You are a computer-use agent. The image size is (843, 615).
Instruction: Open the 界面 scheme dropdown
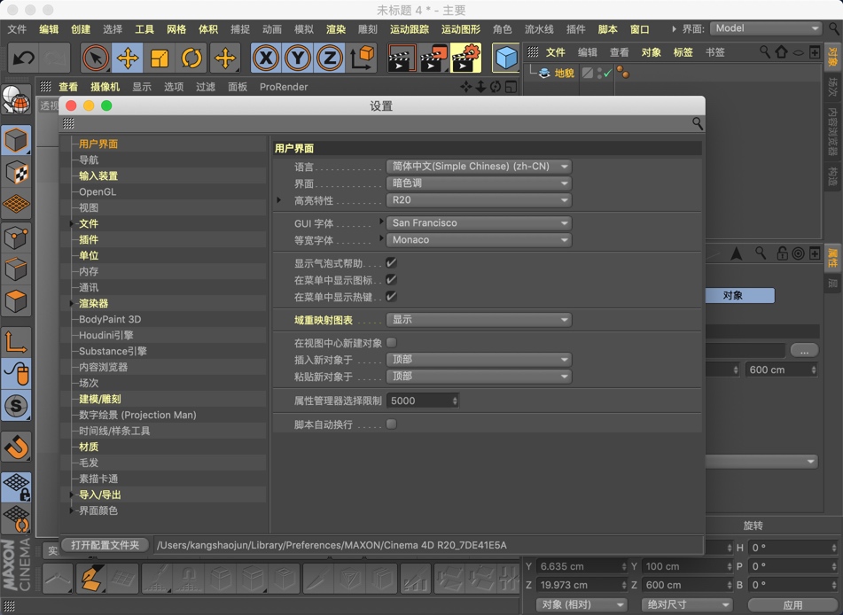coord(479,183)
